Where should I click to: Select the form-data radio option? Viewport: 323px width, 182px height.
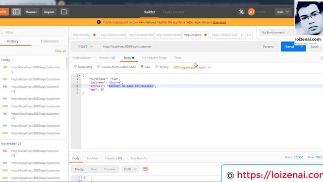(x=75, y=66)
